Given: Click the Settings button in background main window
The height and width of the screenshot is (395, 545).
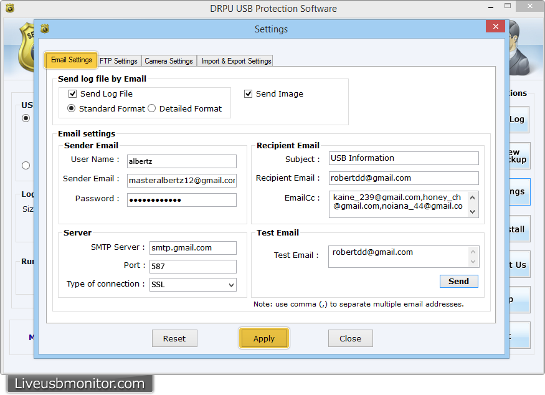Looking at the screenshot, I should pyautogui.click(x=519, y=192).
